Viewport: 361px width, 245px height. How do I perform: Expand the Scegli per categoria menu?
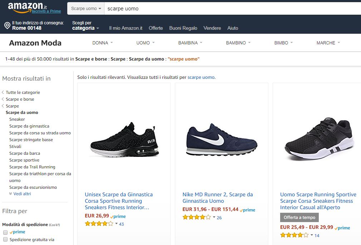tap(85, 28)
